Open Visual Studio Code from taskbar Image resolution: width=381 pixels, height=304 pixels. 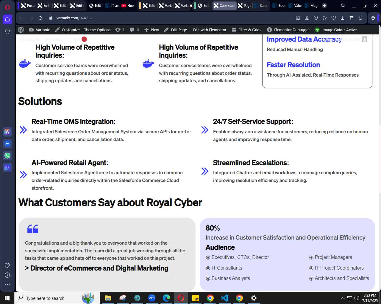[x=225, y=298]
